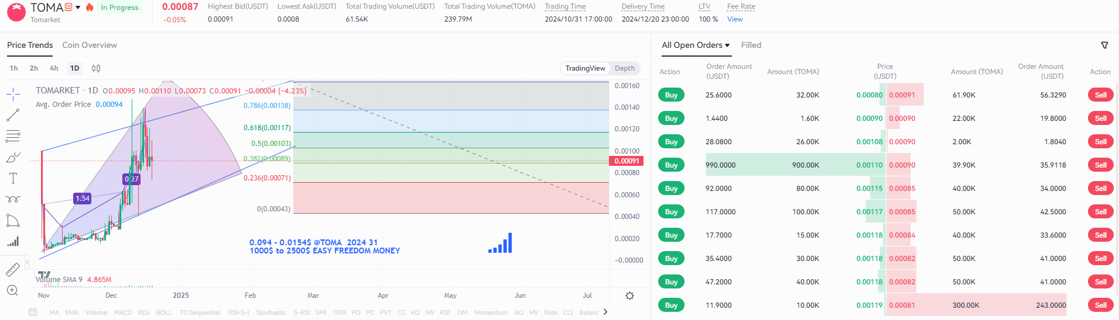Select the path prediction tool
This screenshot has width=1119, height=320.
[13, 220]
